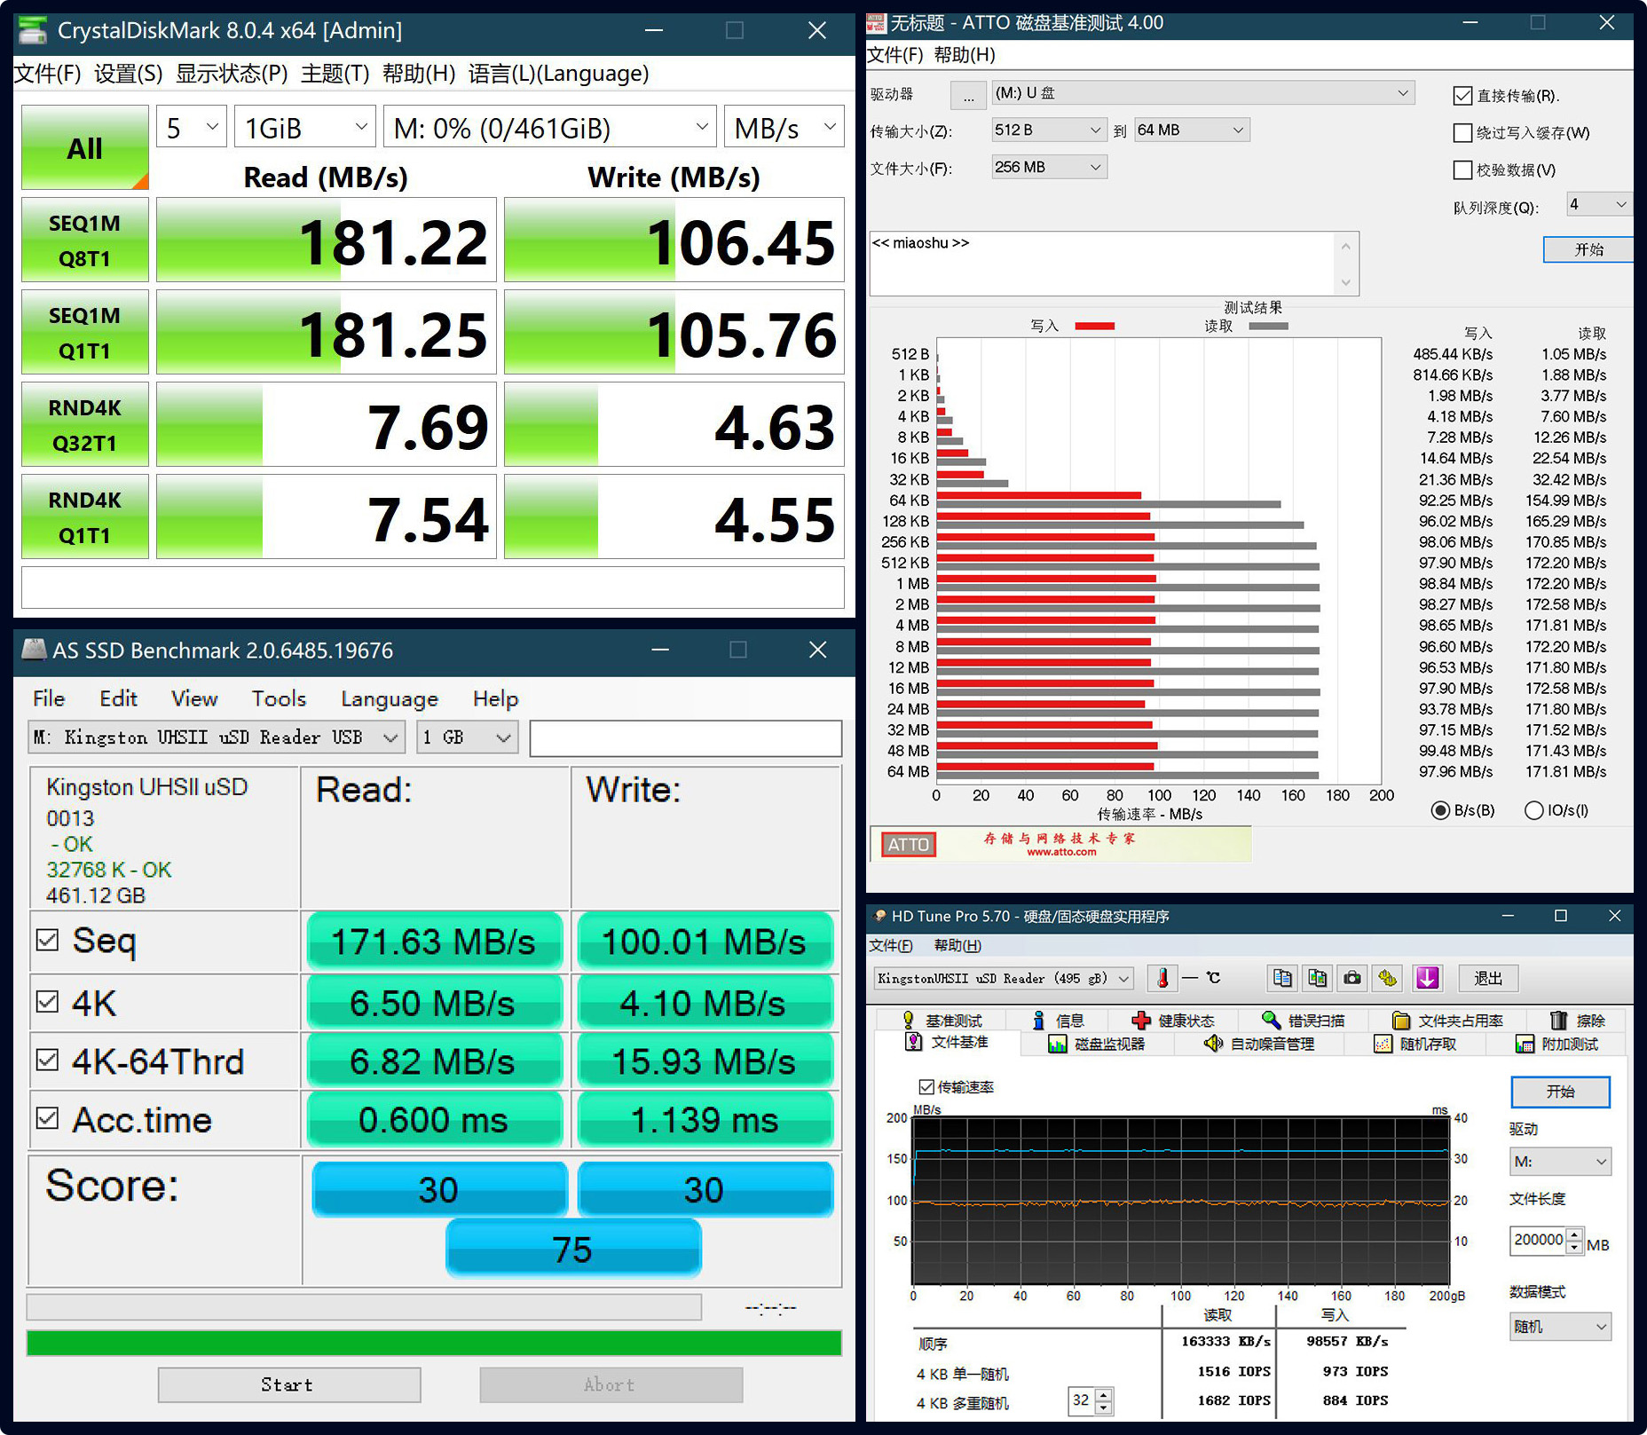Open the 512 B transfer size dropdown
The height and width of the screenshot is (1435, 1647).
click(1049, 130)
